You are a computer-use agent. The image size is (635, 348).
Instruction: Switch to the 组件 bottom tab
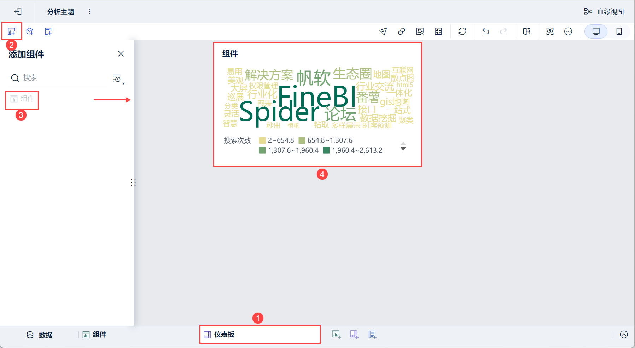[x=94, y=335]
